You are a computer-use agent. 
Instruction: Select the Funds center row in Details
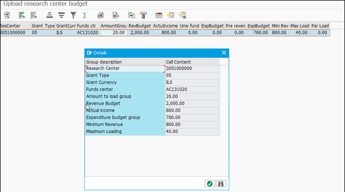125,89
